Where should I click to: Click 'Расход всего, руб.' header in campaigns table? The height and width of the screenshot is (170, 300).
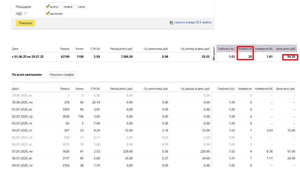pos(121,89)
